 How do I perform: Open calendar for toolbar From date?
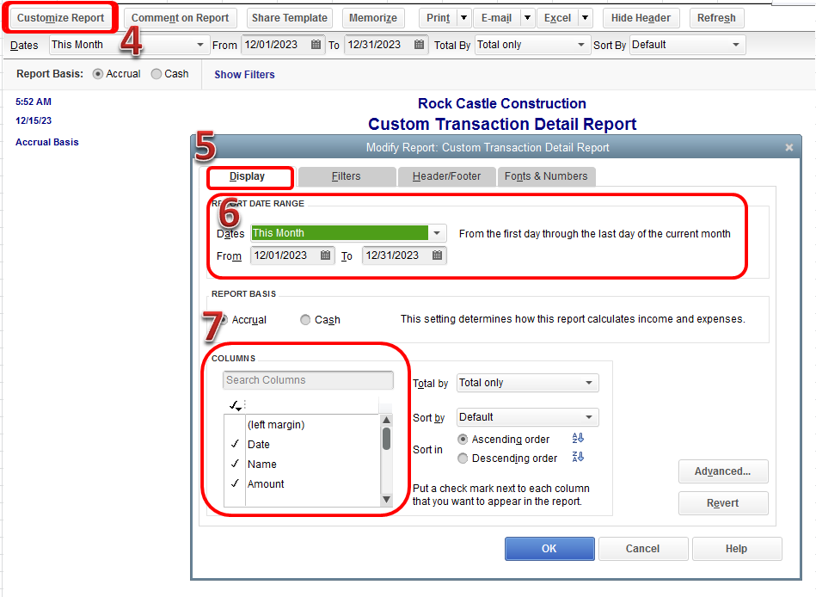point(316,45)
